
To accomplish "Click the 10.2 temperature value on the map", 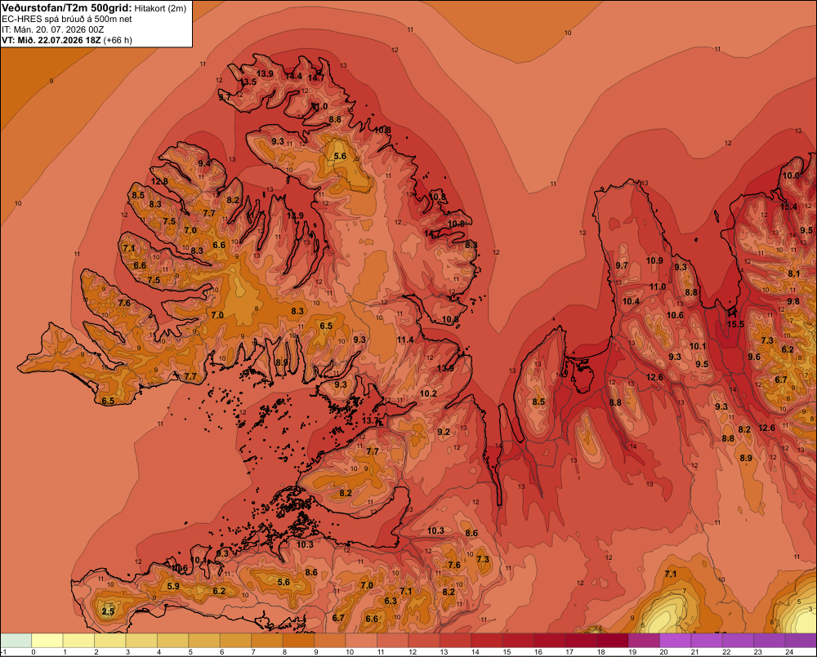I will click(x=428, y=393).
